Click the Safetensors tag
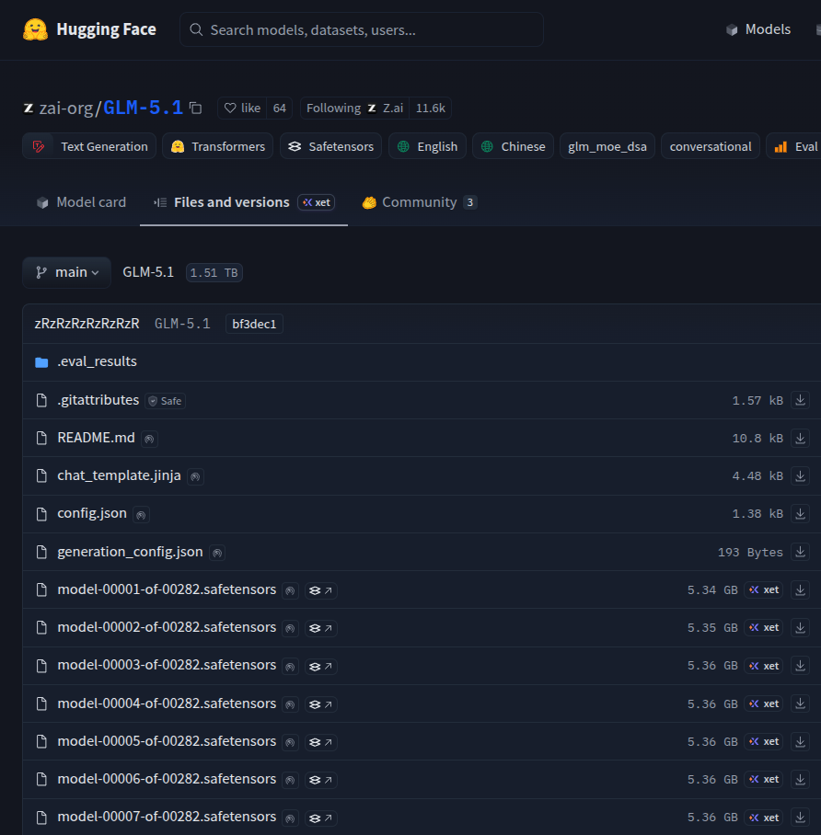The image size is (821, 835). pyautogui.click(x=330, y=146)
